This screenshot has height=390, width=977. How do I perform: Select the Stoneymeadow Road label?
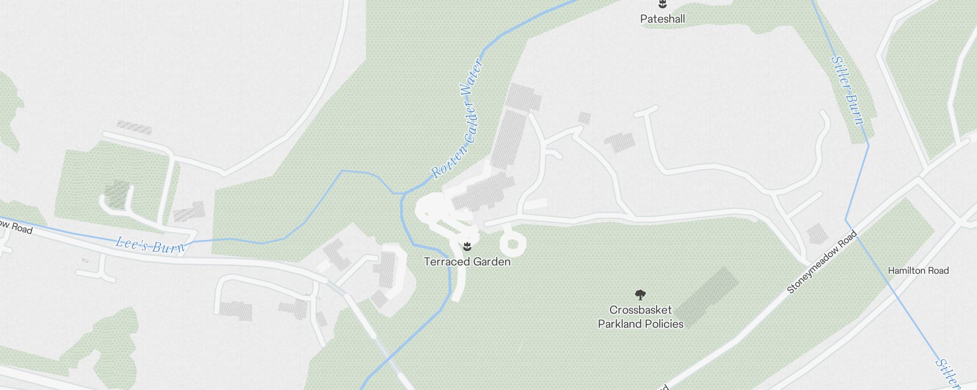pos(822,262)
